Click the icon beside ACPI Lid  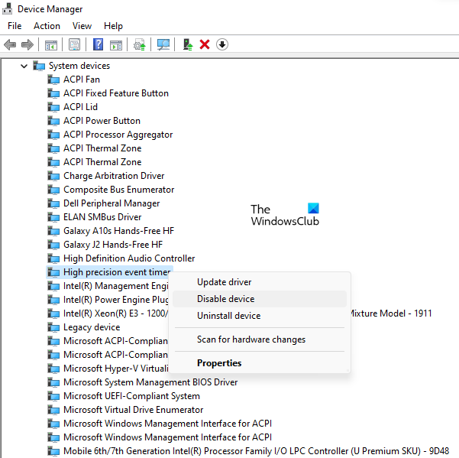coord(53,107)
